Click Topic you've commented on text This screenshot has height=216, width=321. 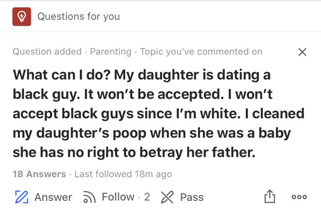tap(201, 52)
